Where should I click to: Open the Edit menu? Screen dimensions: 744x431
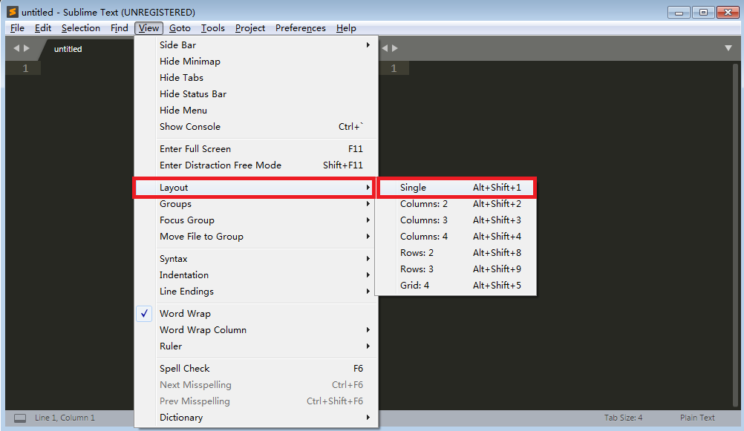click(x=43, y=28)
